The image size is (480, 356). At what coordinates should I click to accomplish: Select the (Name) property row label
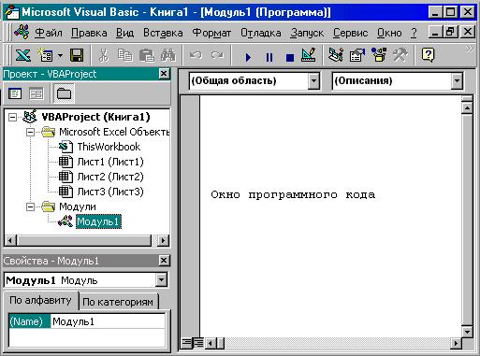point(30,321)
